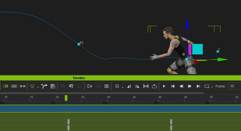This screenshot has width=241, height=131.
Task: Click the magenta plane handle of gizmo
Action: [x=190, y=50]
